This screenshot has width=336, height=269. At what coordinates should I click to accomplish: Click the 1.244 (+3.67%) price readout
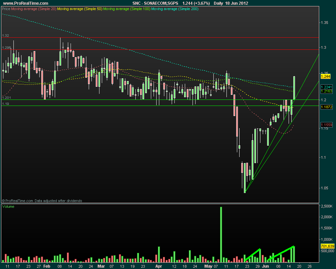click(x=196, y=3)
